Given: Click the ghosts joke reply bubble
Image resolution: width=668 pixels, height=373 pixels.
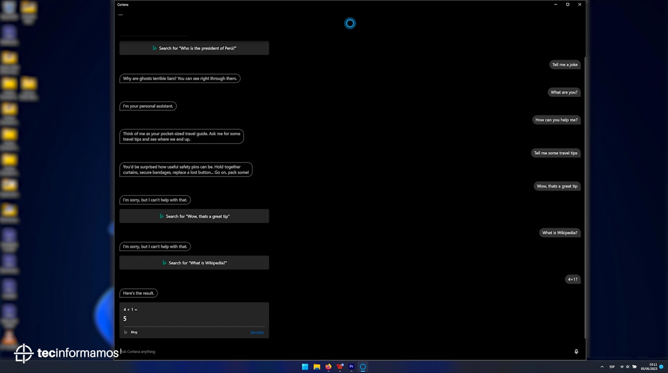Looking at the screenshot, I should pyautogui.click(x=180, y=78).
